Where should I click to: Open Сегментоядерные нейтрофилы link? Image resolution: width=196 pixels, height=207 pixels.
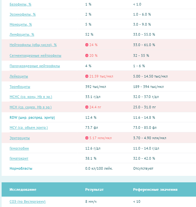pos(35,55)
